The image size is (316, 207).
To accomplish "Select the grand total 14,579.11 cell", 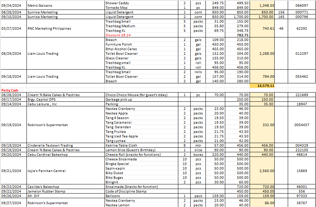I will (x=262, y=86).
